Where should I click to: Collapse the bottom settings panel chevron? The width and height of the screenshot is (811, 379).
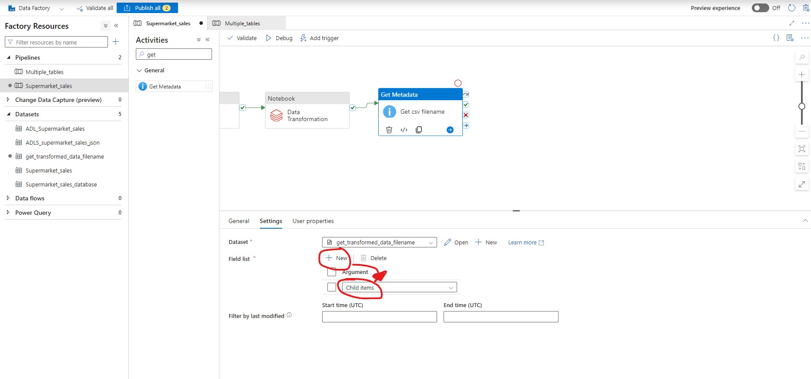coord(805,221)
